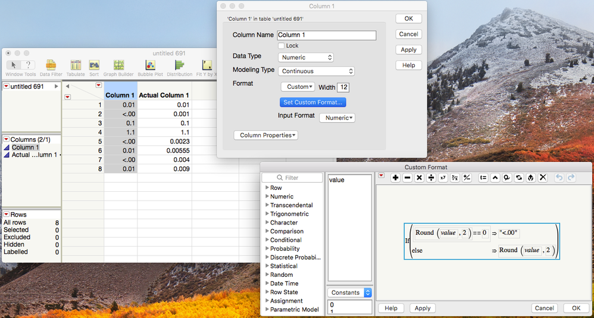
Task: Open the Modeling Type Continuous dropdown
Action: pyautogui.click(x=316, y=71)
